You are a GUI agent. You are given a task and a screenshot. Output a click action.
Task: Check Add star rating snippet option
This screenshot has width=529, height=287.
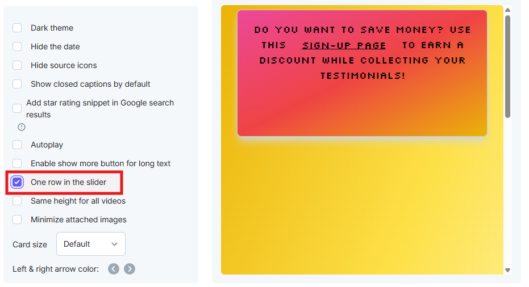17,108
